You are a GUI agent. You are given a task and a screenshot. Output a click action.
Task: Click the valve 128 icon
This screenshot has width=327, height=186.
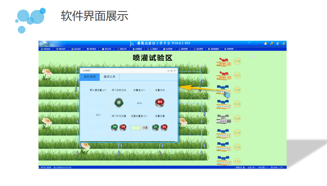tap(224, 61)
